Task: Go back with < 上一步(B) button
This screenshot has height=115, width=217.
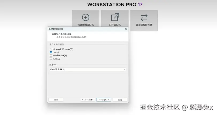Action: click(x=88, y=100)
